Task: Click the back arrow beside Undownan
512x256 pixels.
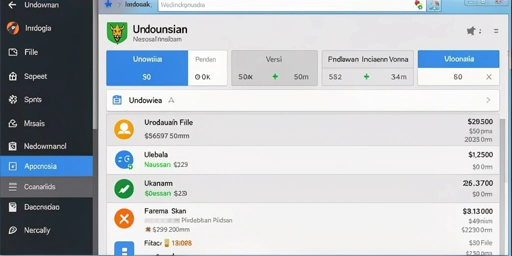Action: [x=12, y=5]
